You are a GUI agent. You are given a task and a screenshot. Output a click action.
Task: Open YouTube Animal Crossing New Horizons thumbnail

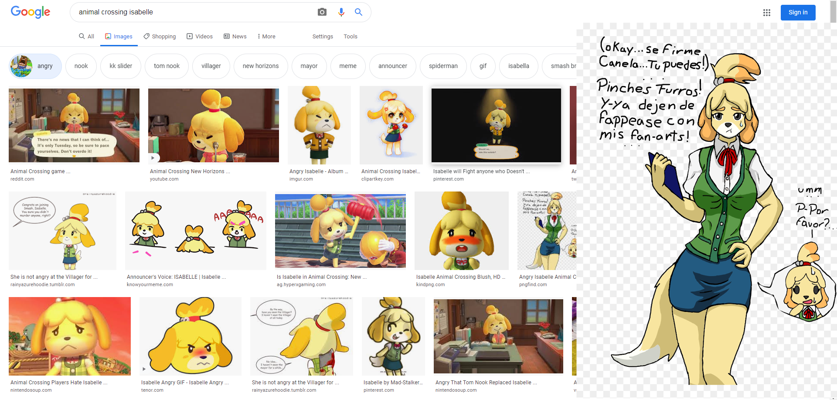[214, 125]
